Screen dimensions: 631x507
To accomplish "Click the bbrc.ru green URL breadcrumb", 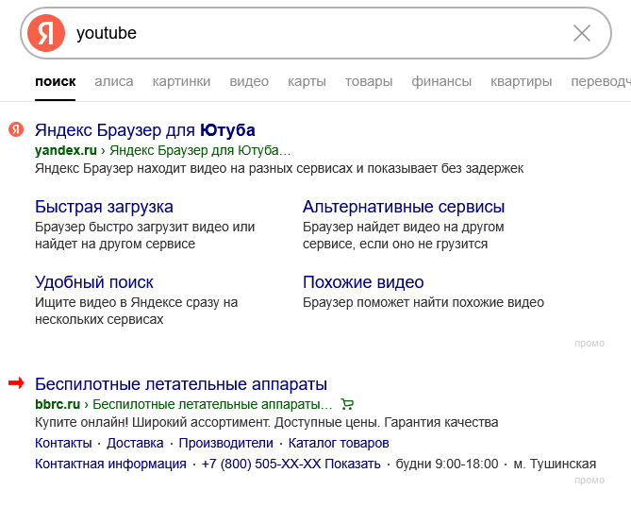I will pyautogui.click(x=184, y=404).
